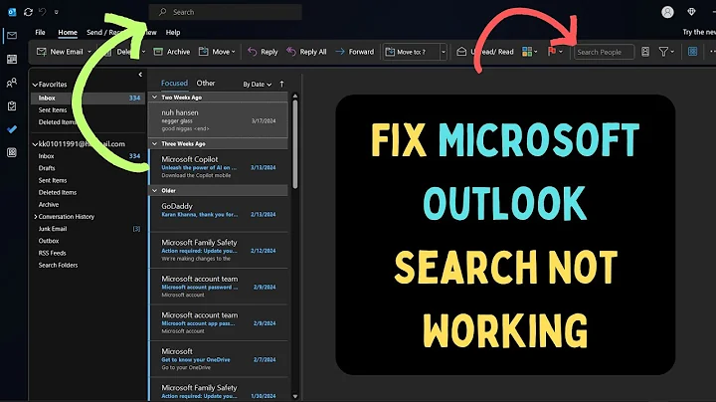Reverse sort order with up arrow
The height and width of the screenshot is (402, 716).
(x=281, y=84)
